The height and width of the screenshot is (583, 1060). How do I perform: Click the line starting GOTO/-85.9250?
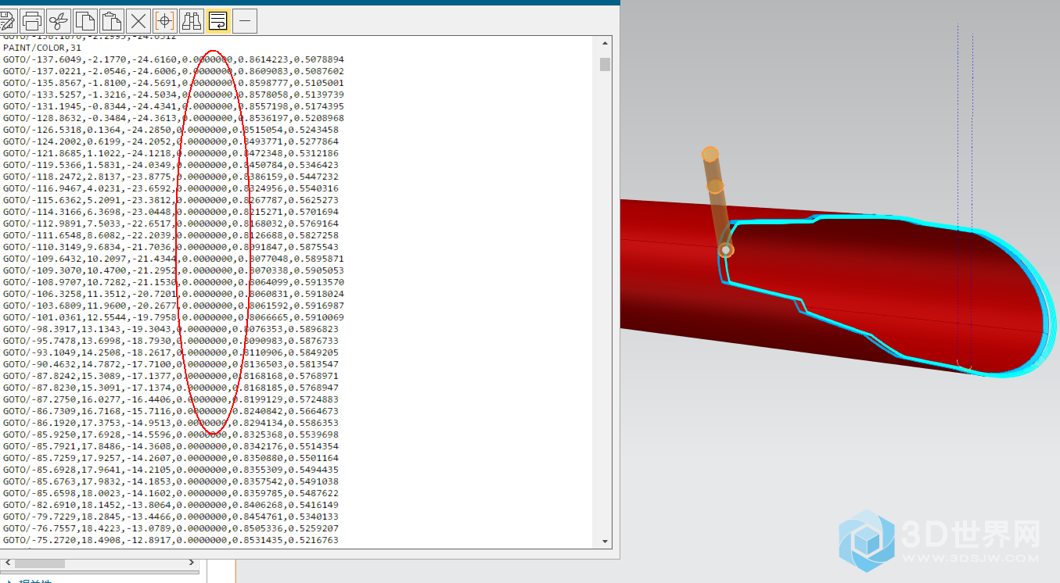coord(171,435)
